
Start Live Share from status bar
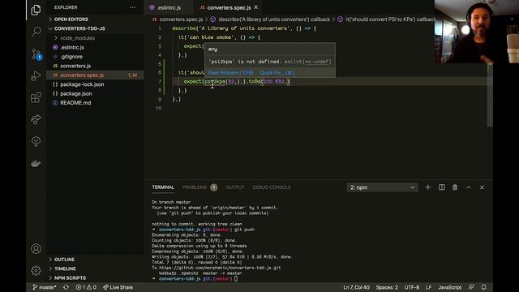tap(118, 287)
